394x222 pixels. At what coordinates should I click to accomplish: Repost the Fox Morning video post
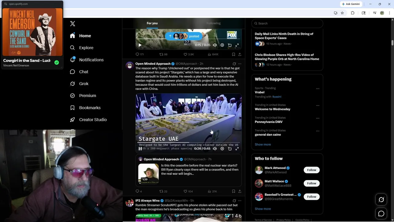(x=161, y=54)
